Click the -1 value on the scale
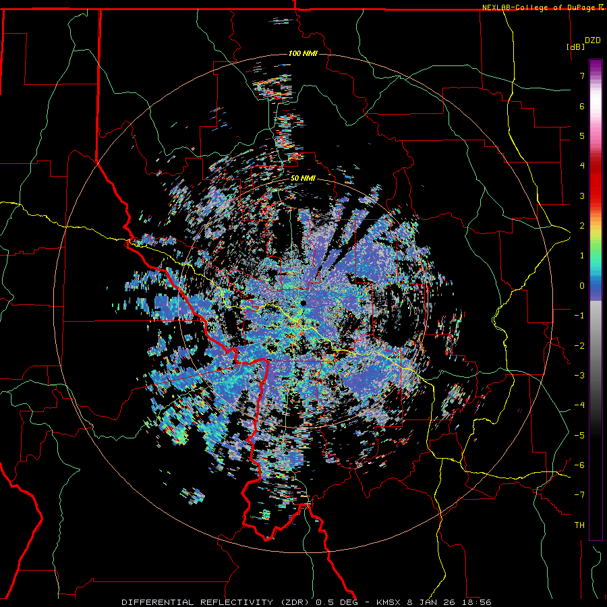Image resolution: width=607 pixels, height=607 pixels. (579, 316)
